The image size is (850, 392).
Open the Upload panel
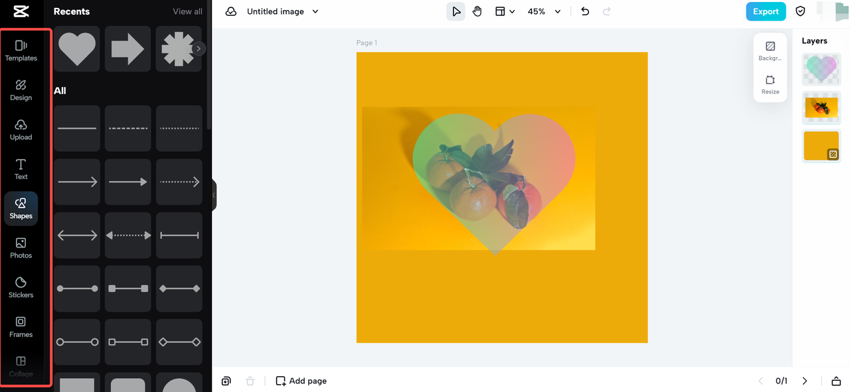coord(21,130)
